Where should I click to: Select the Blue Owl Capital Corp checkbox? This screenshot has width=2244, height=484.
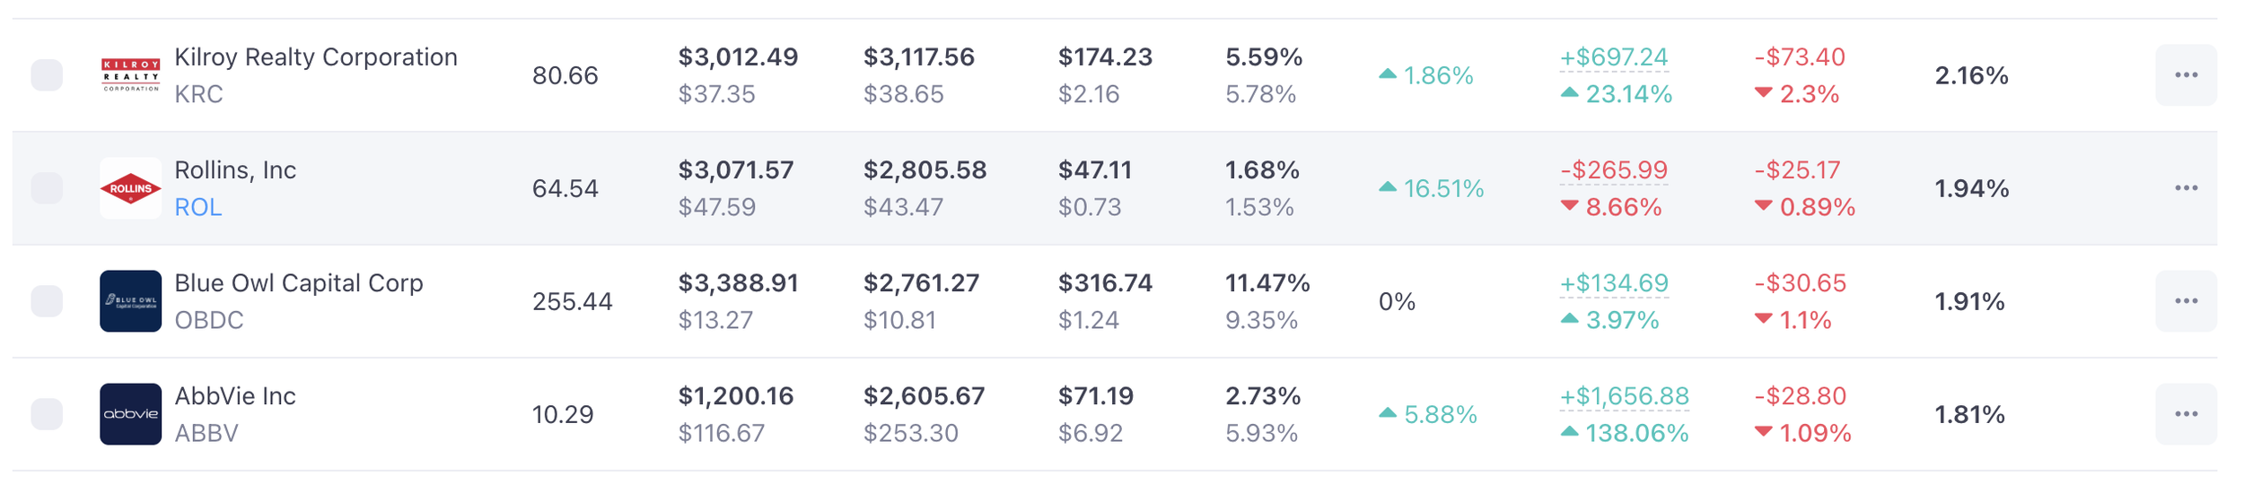(47, 301)
